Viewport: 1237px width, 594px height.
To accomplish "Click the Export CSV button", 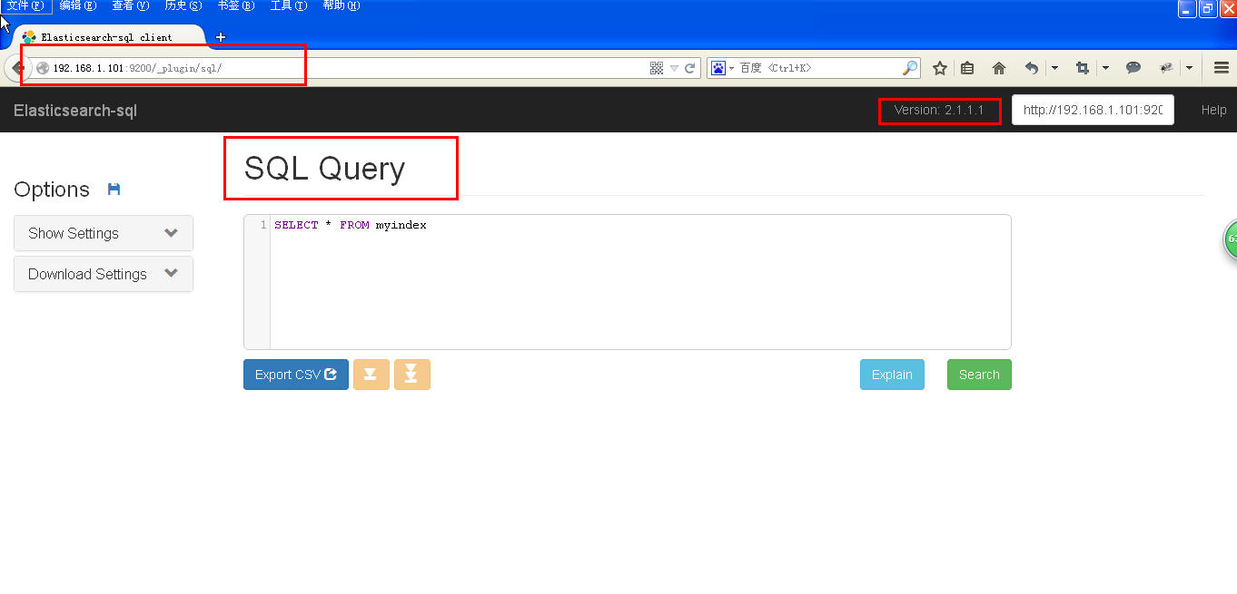I will pos(296,375).
